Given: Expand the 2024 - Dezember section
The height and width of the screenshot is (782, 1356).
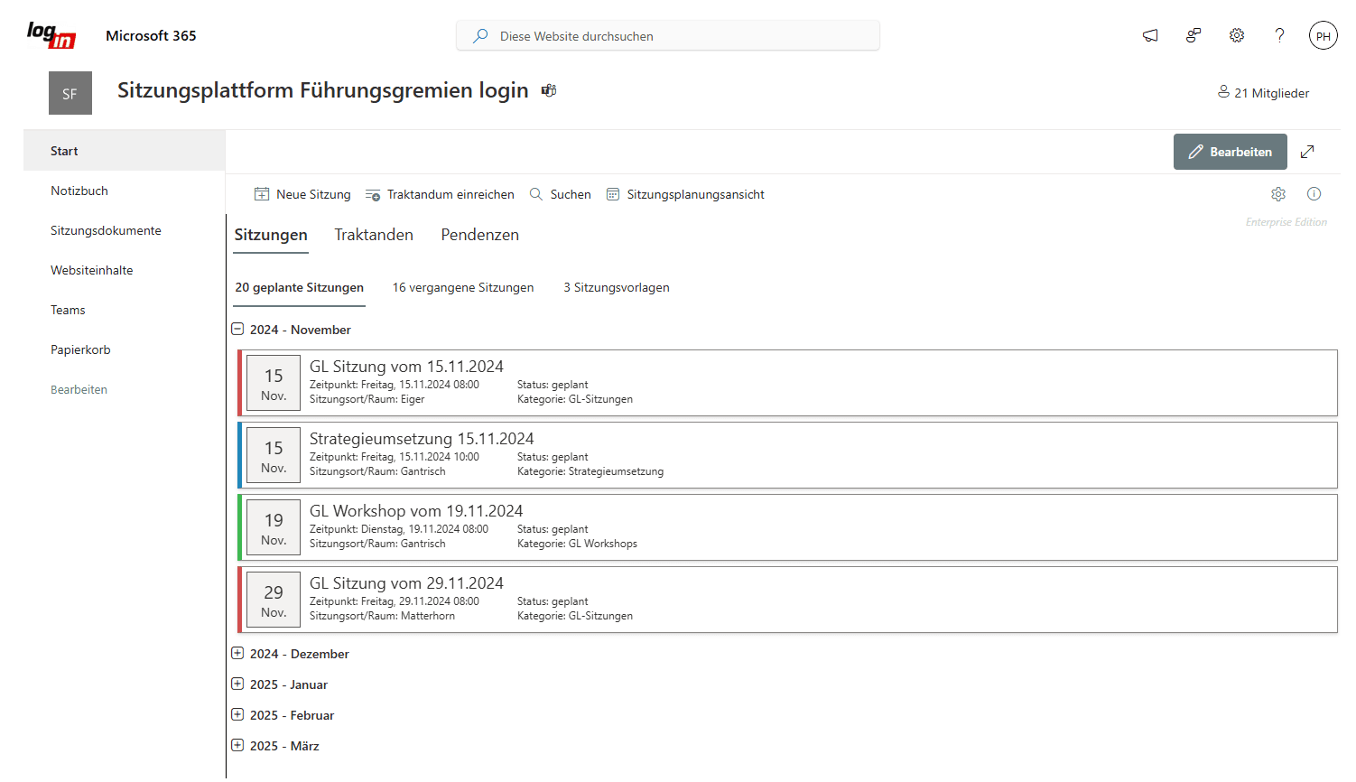Looking at the screenshot, I should click(237, 653).
